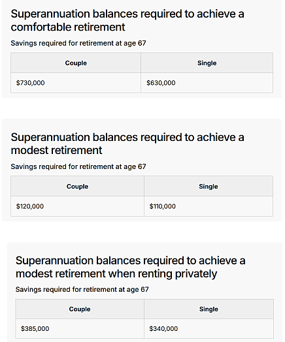Click the modest retirement heading
This screenshot has height=342, width=285.
pos(127,144)
